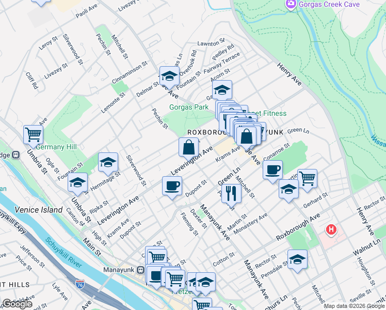Click the school marker above Gerhard St
386x310 pixels.
[x=288, y=190]
